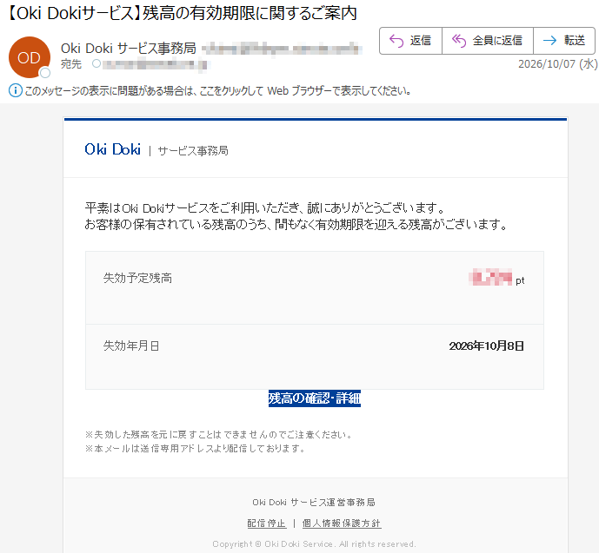Click the Oki Doki サービス運営事務局 footer text
Image resolution: width=599 pixels, height=553 pixels.
pyautogui.click(x=314, y=503)
